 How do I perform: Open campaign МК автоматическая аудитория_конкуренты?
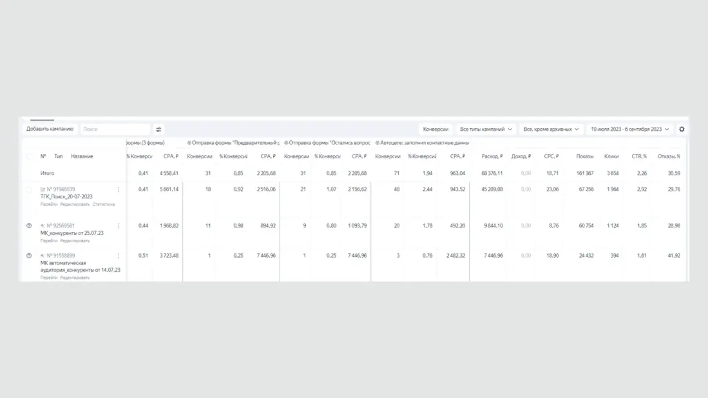pyautogui.click(x=81, y=266)
